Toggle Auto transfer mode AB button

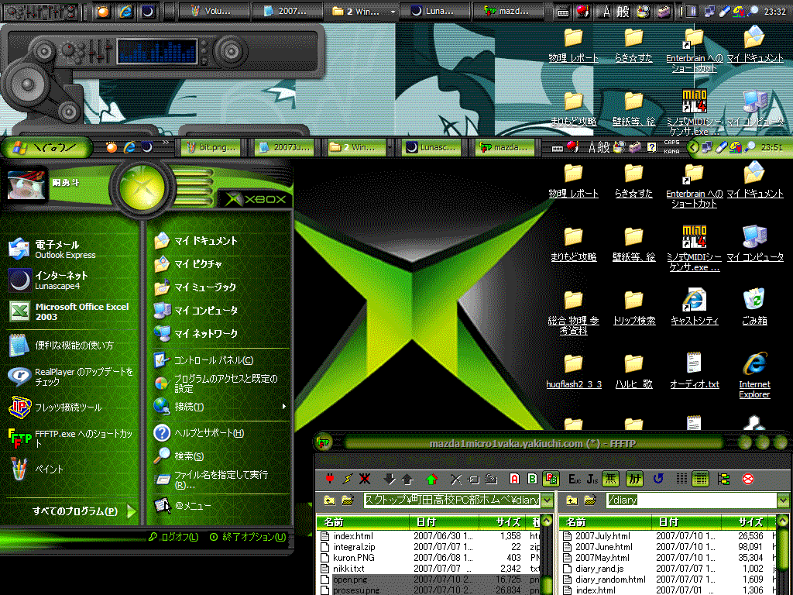click(551, 478)
